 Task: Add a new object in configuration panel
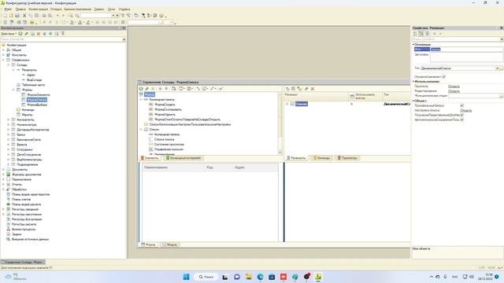point(20,34)
